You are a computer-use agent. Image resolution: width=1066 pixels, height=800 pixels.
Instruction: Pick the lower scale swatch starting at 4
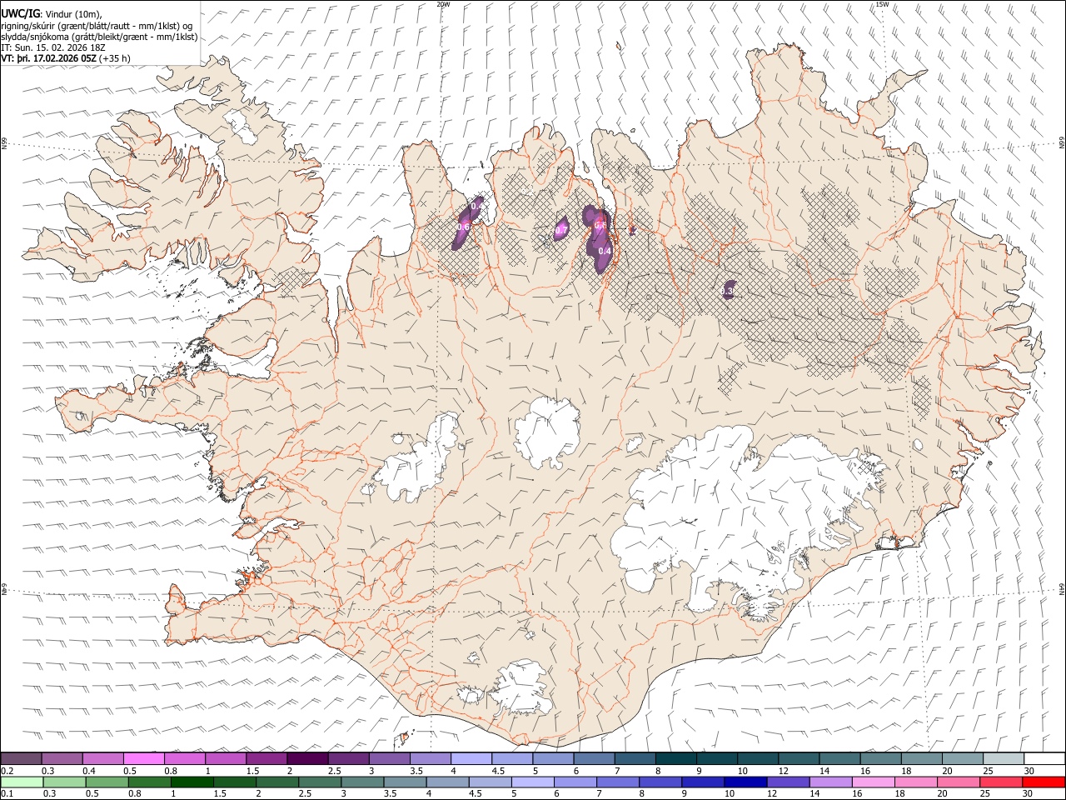pos(447,782)
